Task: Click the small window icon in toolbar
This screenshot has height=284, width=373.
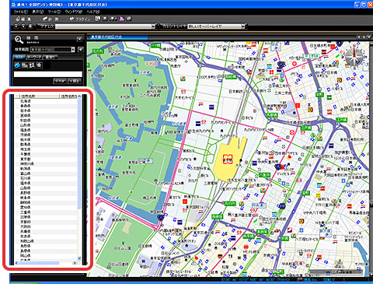Action: [105, 19]
